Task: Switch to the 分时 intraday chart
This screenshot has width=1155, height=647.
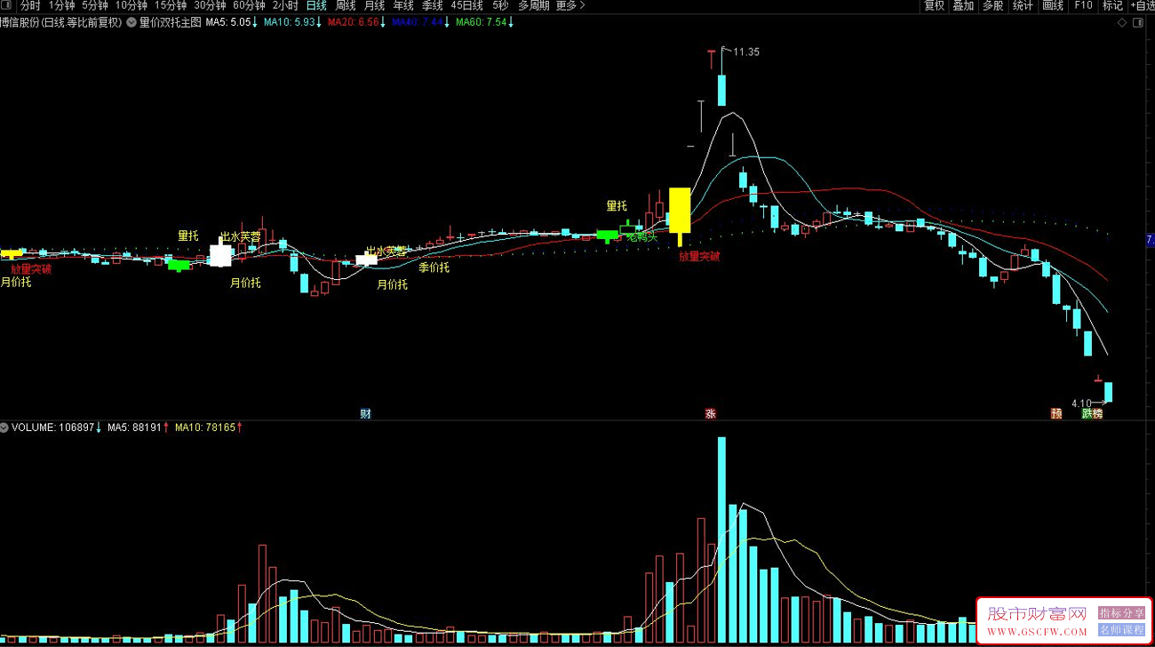Action: 30,5
